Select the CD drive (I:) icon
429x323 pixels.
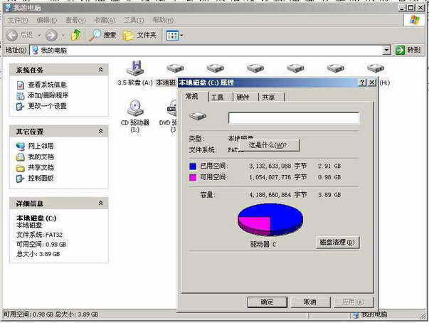[134, 108]
